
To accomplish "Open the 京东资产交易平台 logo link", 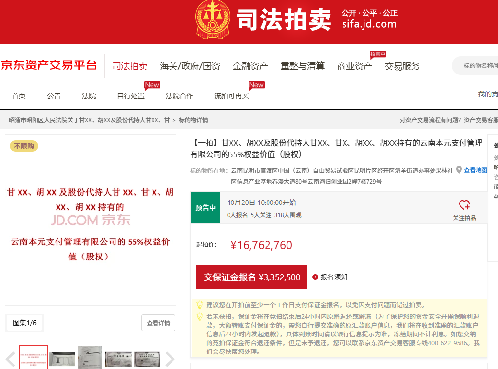I will click(x=49, y=65).
